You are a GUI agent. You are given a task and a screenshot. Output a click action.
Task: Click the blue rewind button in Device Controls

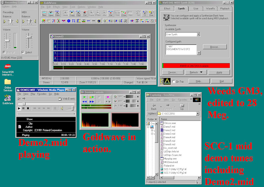tap(84, 102)
